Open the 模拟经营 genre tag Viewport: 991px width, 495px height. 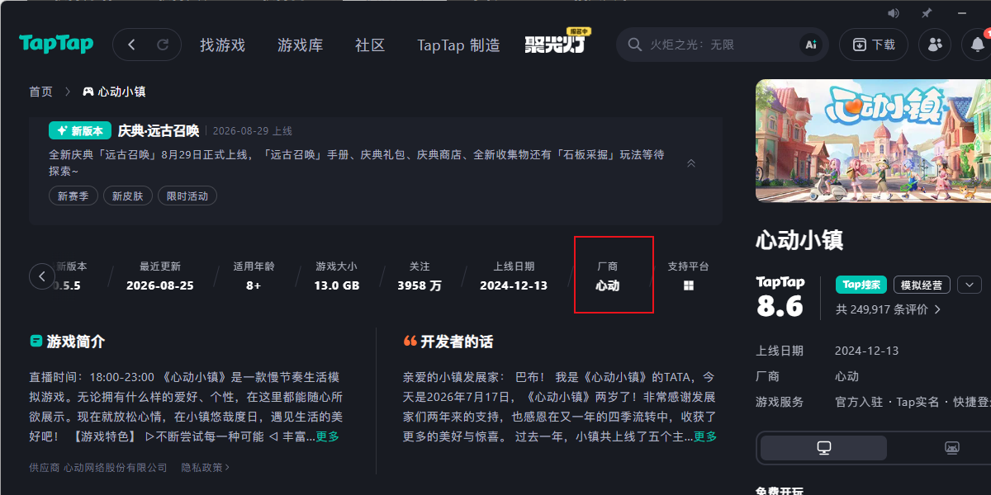[921, 285]
